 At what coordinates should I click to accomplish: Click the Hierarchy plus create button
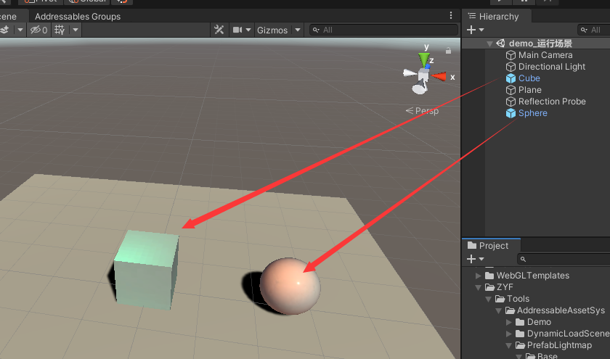(x=471, y=30)
